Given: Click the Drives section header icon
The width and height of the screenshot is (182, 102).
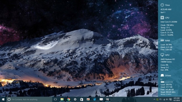Looking at the screenshot, I should click(x=162, y=76).
